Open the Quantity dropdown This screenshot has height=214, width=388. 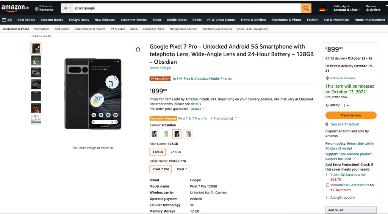346,105
